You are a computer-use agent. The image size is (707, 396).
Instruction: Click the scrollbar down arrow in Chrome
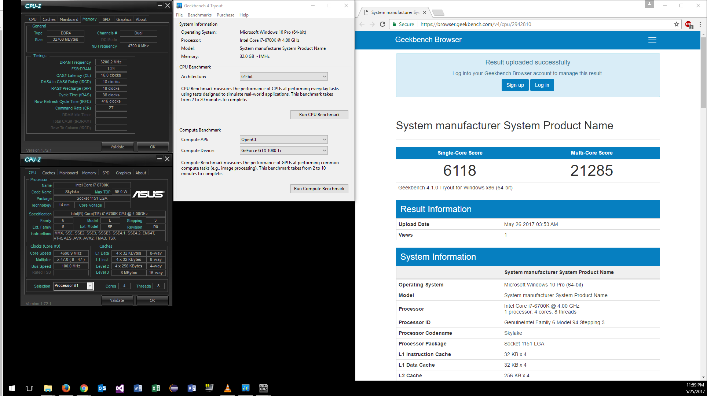click(x=704, y=377)
